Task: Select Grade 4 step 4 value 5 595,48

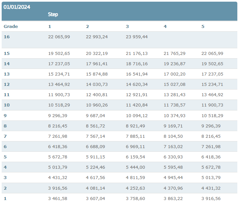Action: pyautogui.click(x=174, y=167)
